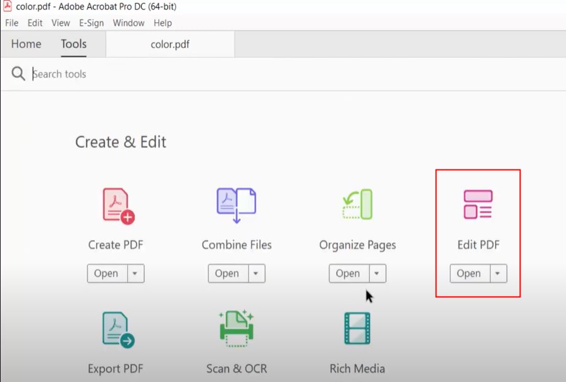Open the E-Sign menu
The height and width of the screenshot is (382, 566).
pos(91,23)
